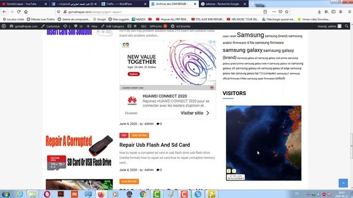Open the unlock tag link
Image resolution: width=353 pixels, height=198 pixels.
click(x=280, y=78)
